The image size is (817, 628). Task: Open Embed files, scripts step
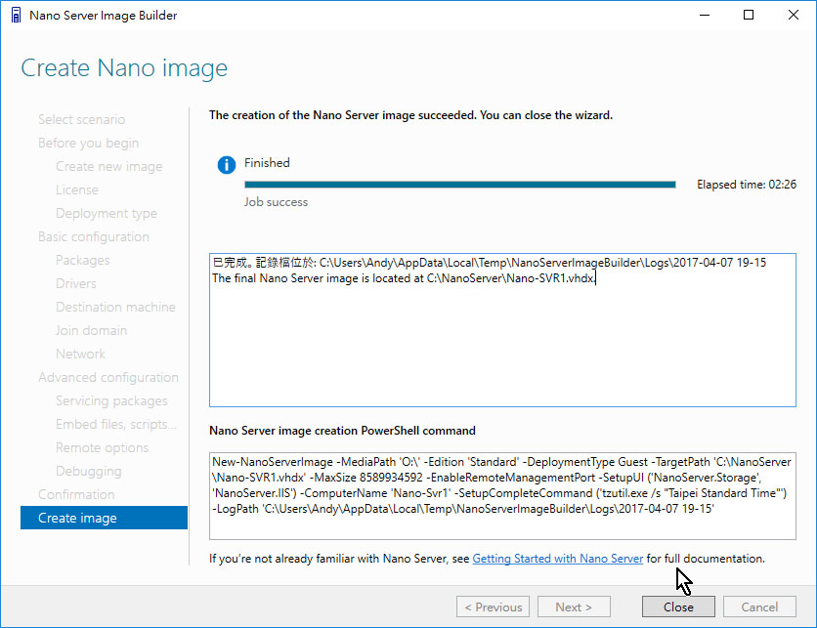point(115,424)
